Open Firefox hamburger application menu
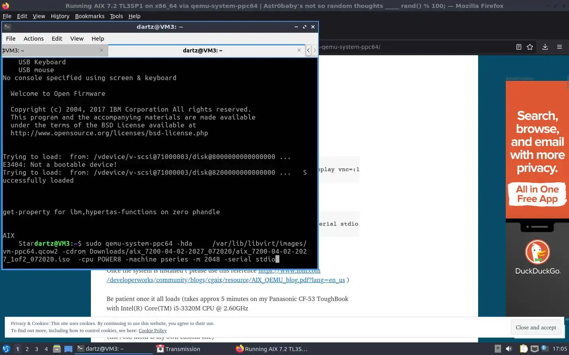This screenshot has height=355, width=569. coord(560,47)
